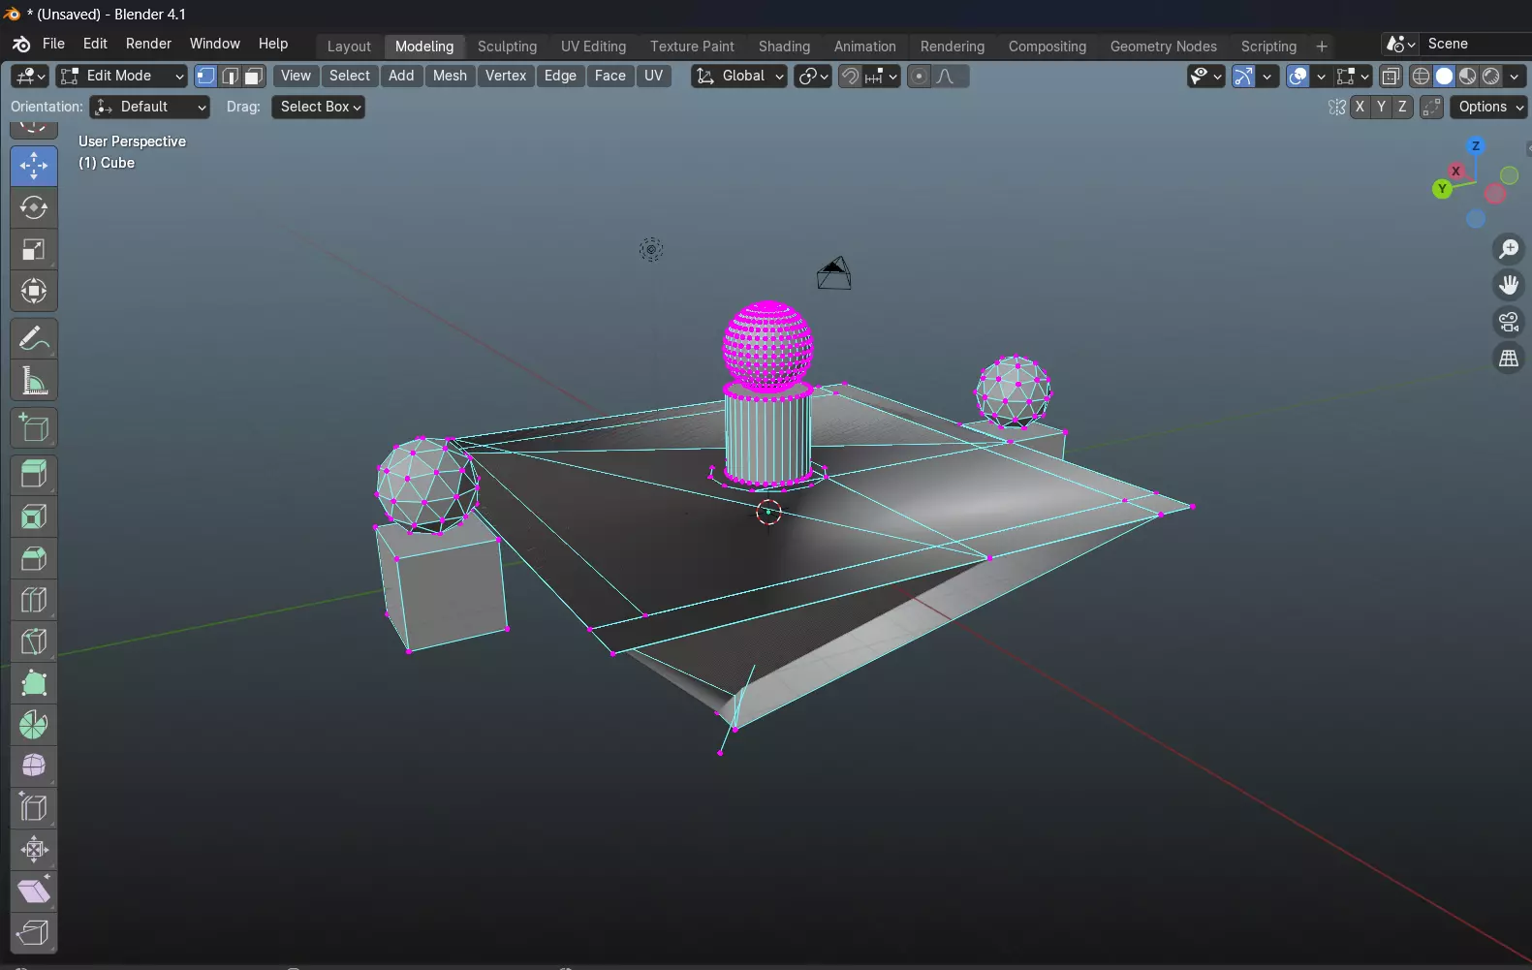Click the zoom in/out viewport icon
Screen dimensions: 1532x970
[1509, 249]
